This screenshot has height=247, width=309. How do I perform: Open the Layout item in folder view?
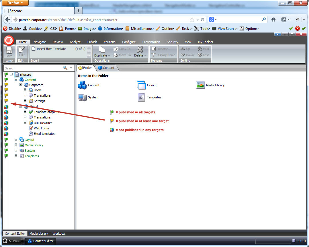point(141,85)
